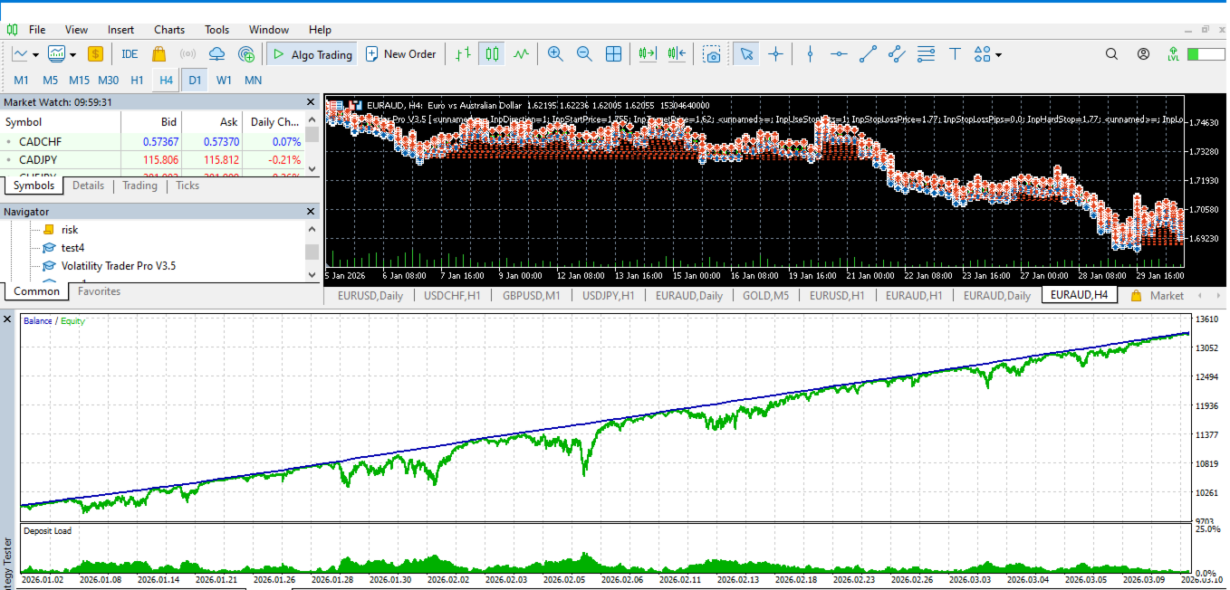
Task: Switch to the GOLD,M5 chart tab
Action: coord(765,295)
